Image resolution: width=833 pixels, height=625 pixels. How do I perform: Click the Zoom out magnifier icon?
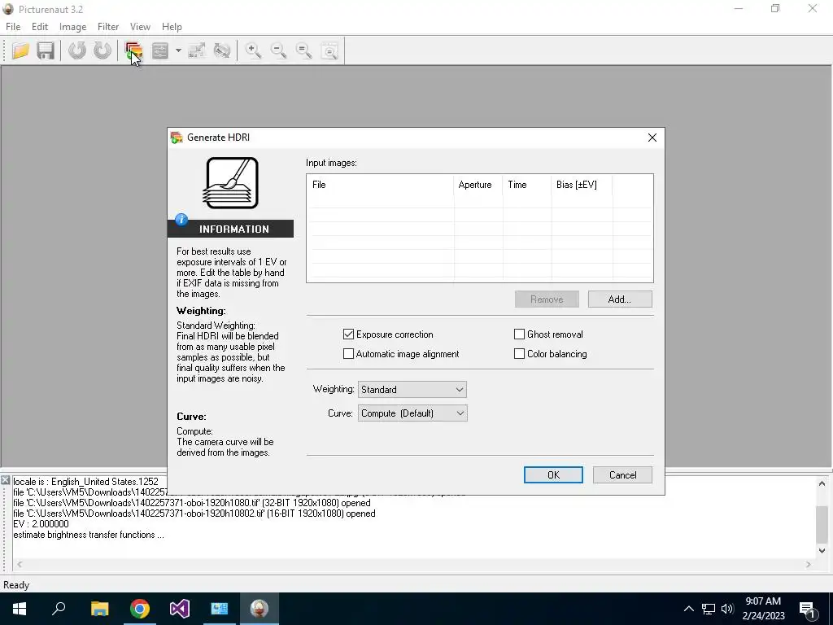tap(278, 50)
